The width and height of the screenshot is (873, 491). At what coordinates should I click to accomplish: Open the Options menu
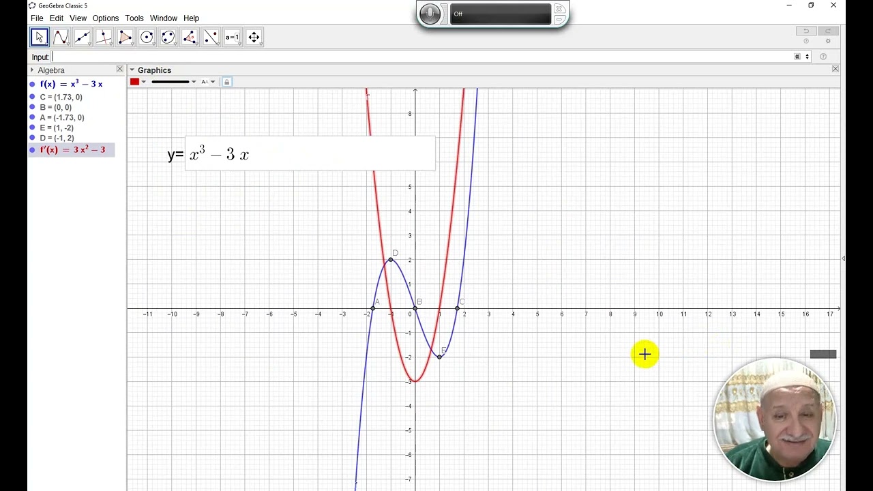click(106, 18)
